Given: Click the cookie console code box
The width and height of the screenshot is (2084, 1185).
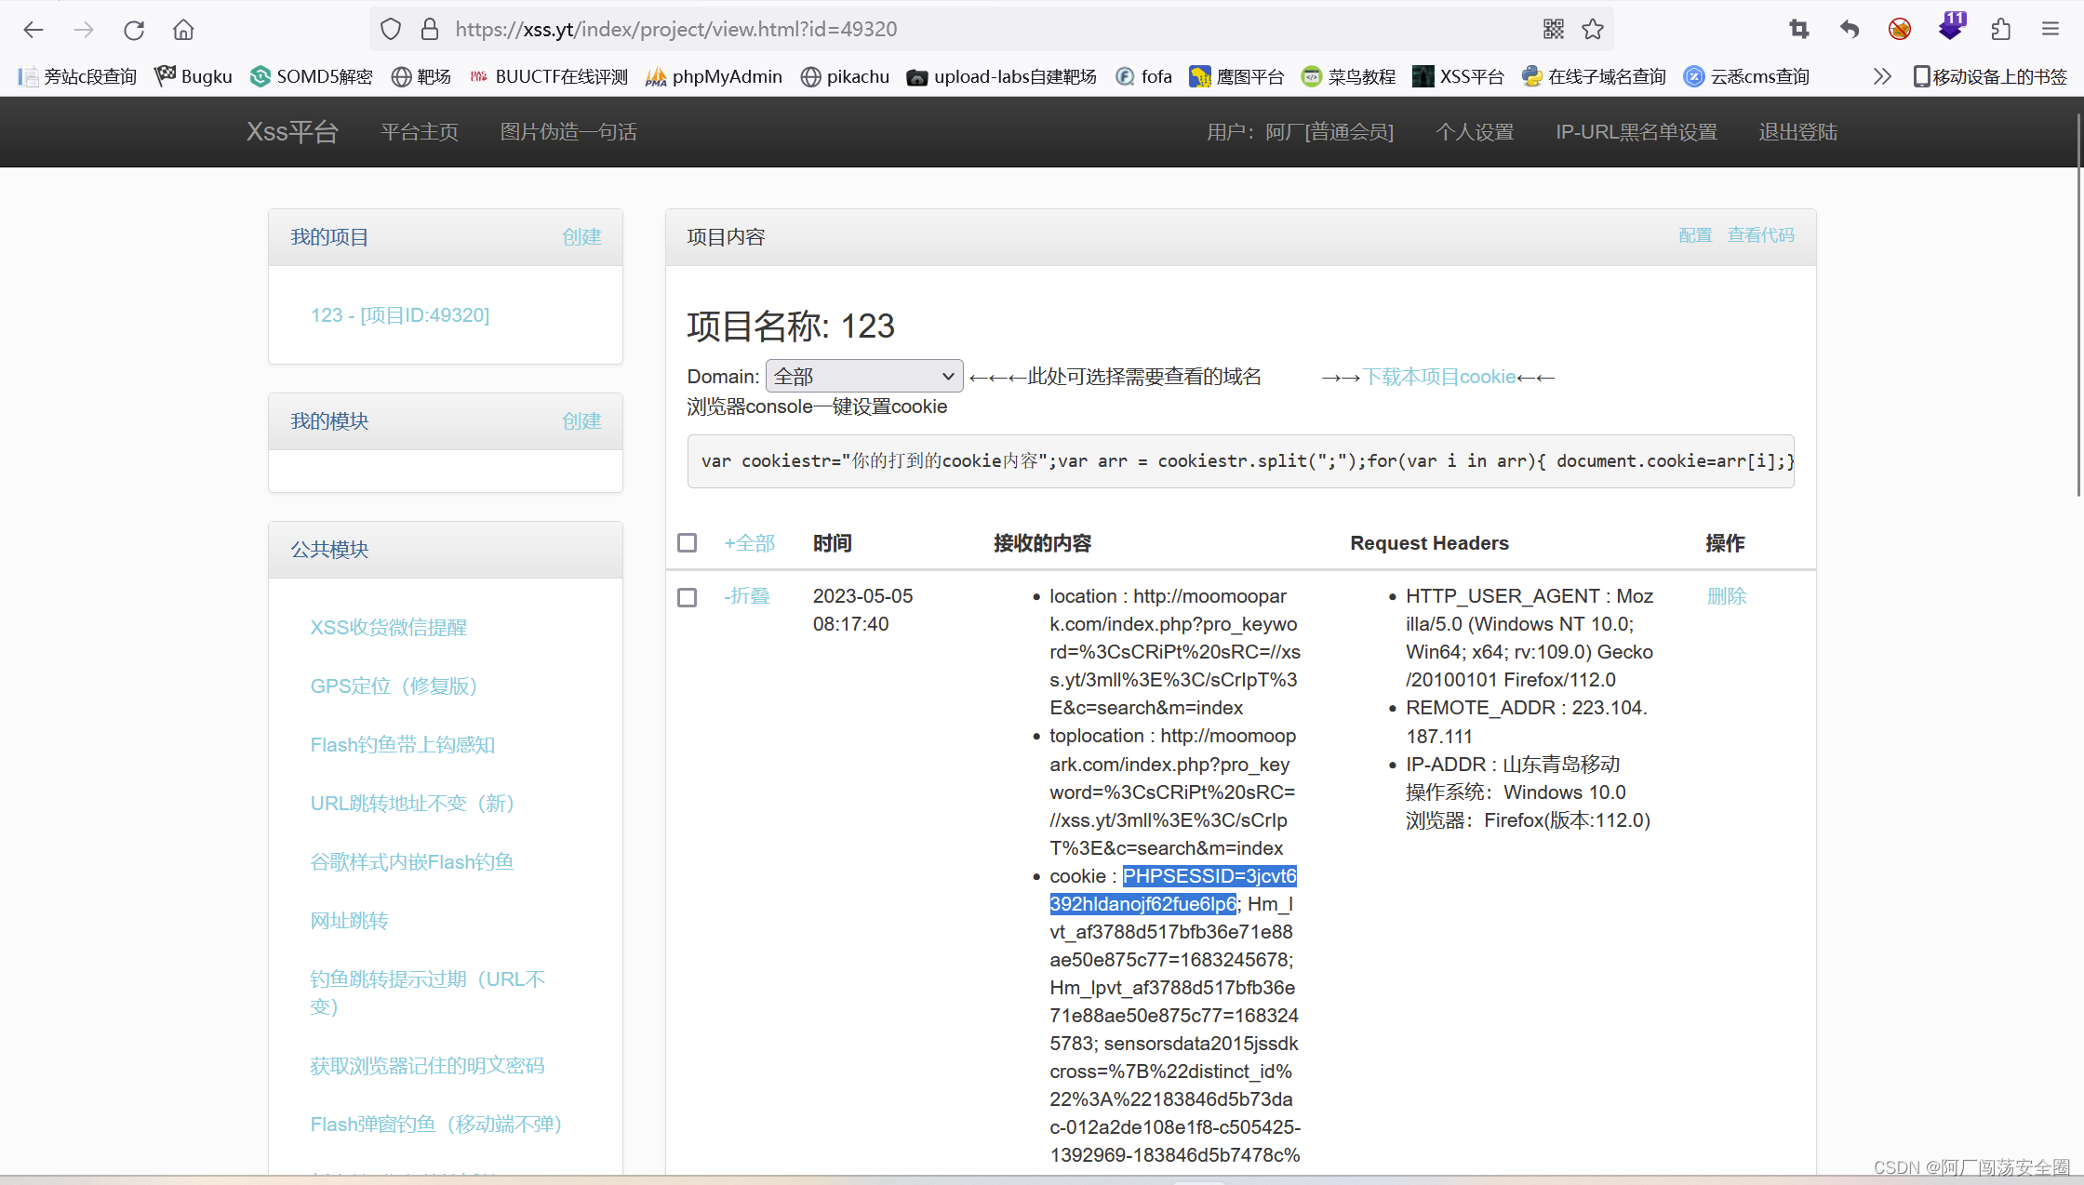Looking at the screenshot, I should pos(1240,461).
